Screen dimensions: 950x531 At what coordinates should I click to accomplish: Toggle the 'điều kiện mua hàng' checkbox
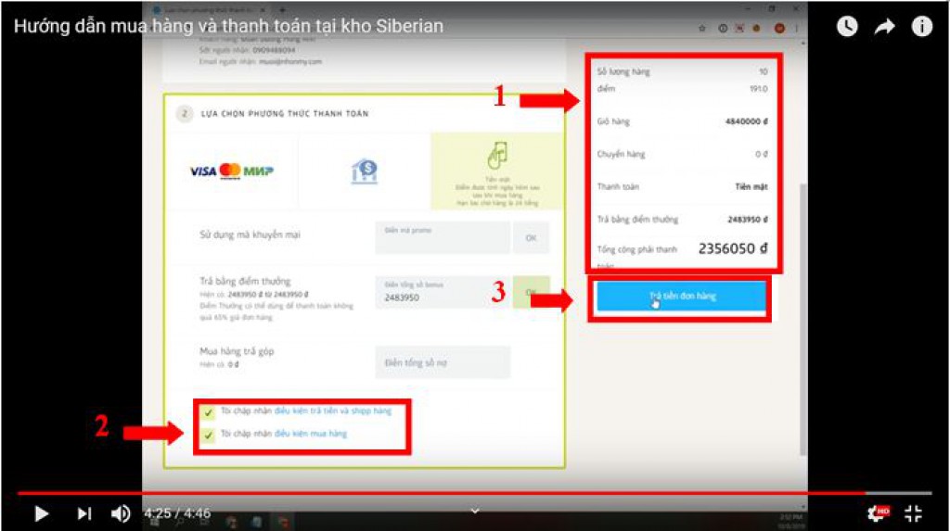pos(210,434)
